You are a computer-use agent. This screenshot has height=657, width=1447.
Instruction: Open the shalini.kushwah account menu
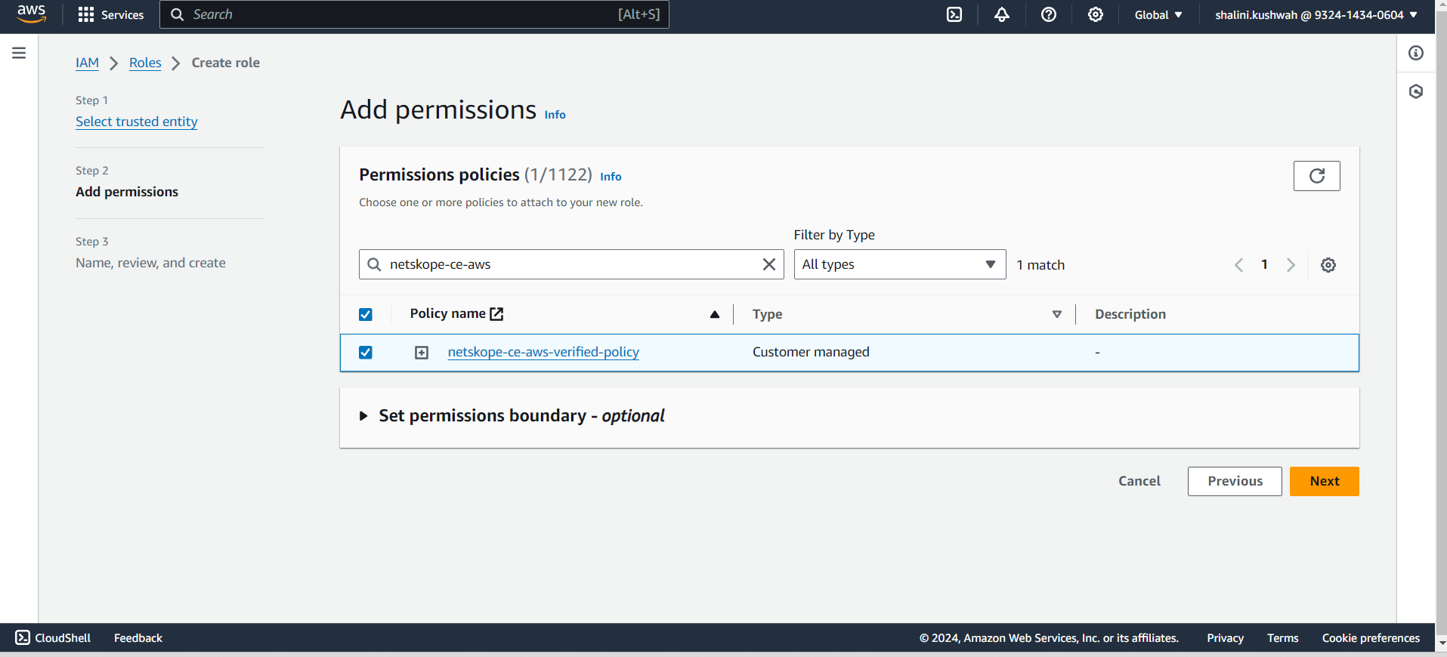coord(1316,14)
